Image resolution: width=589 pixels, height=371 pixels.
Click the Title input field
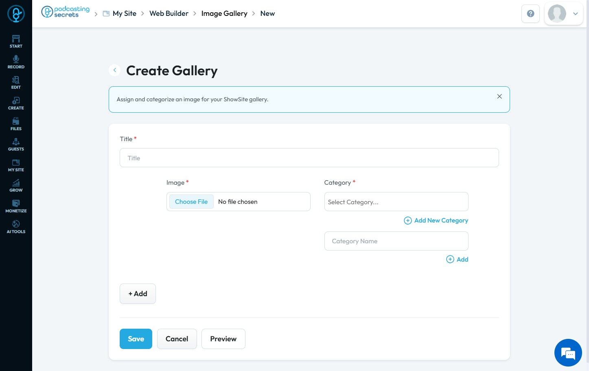pos(309,158)
